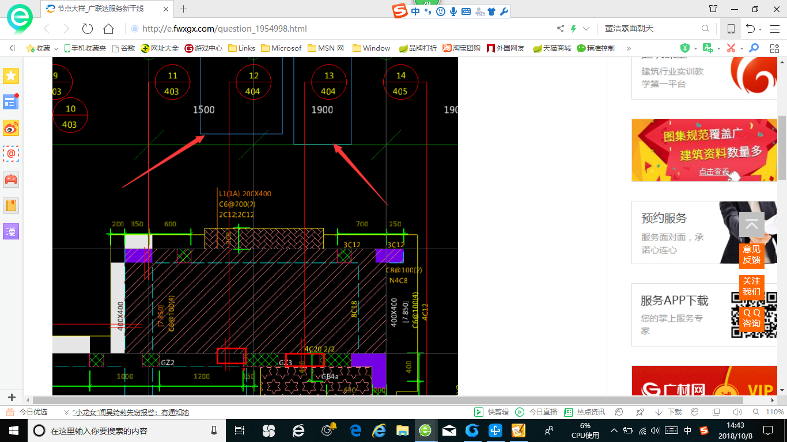Screen dimensions: 787x442
Task: Reload the page with the refresh icon
Action: coord(88,29)
